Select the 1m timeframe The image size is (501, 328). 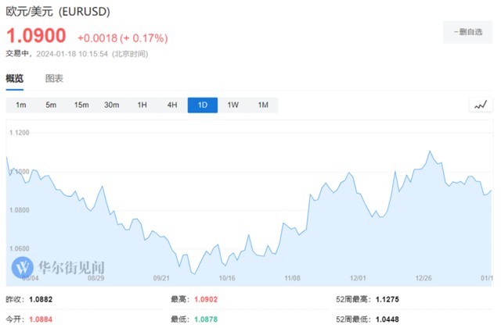[x=21, y=105]
